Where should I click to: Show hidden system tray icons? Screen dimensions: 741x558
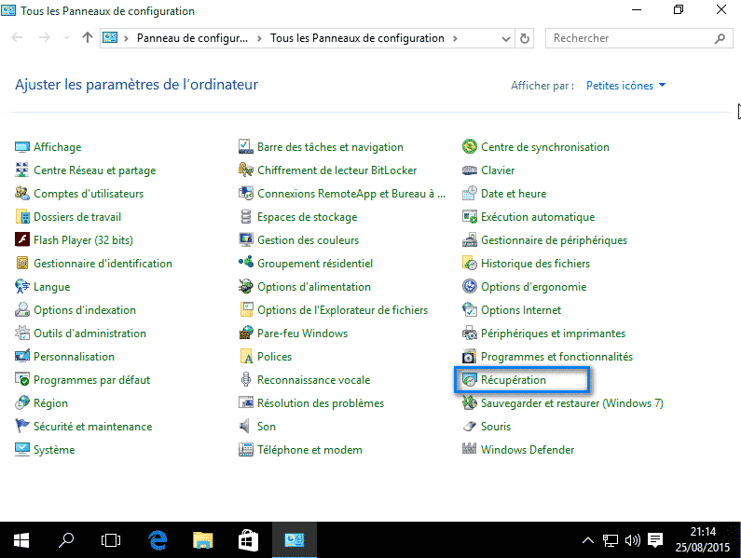[x=587, y=539]
